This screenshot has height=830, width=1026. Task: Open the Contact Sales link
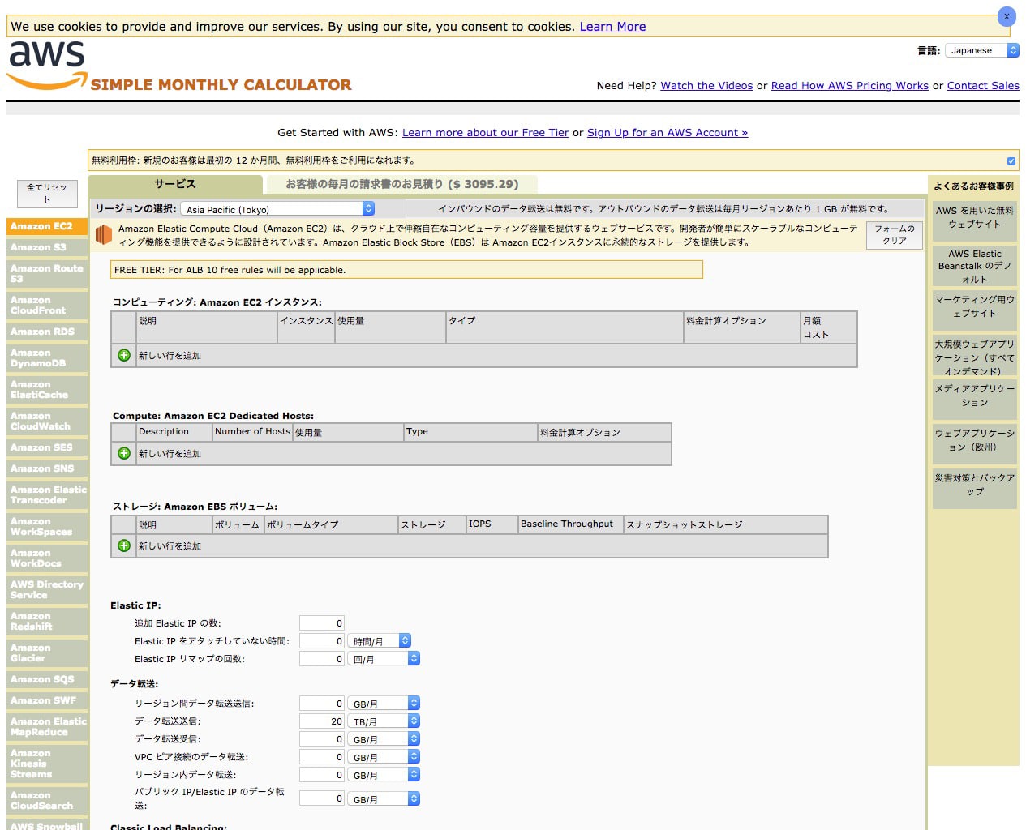pos(983,85)
